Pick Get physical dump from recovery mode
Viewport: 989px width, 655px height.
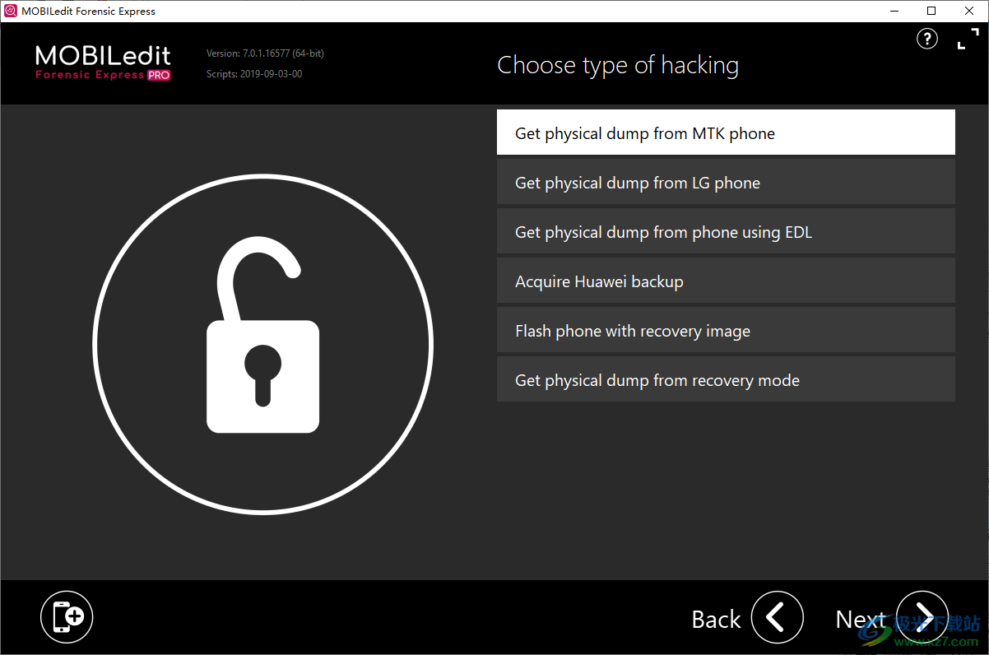[x=726, y=379]
